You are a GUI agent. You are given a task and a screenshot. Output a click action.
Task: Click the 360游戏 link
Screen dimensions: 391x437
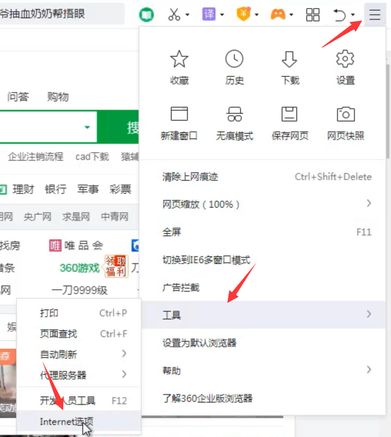tap(80, 268)
